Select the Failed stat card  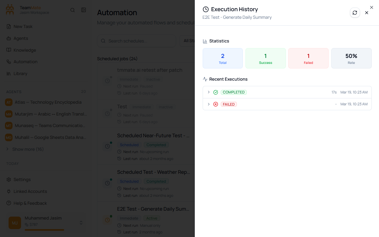[308, 58]
